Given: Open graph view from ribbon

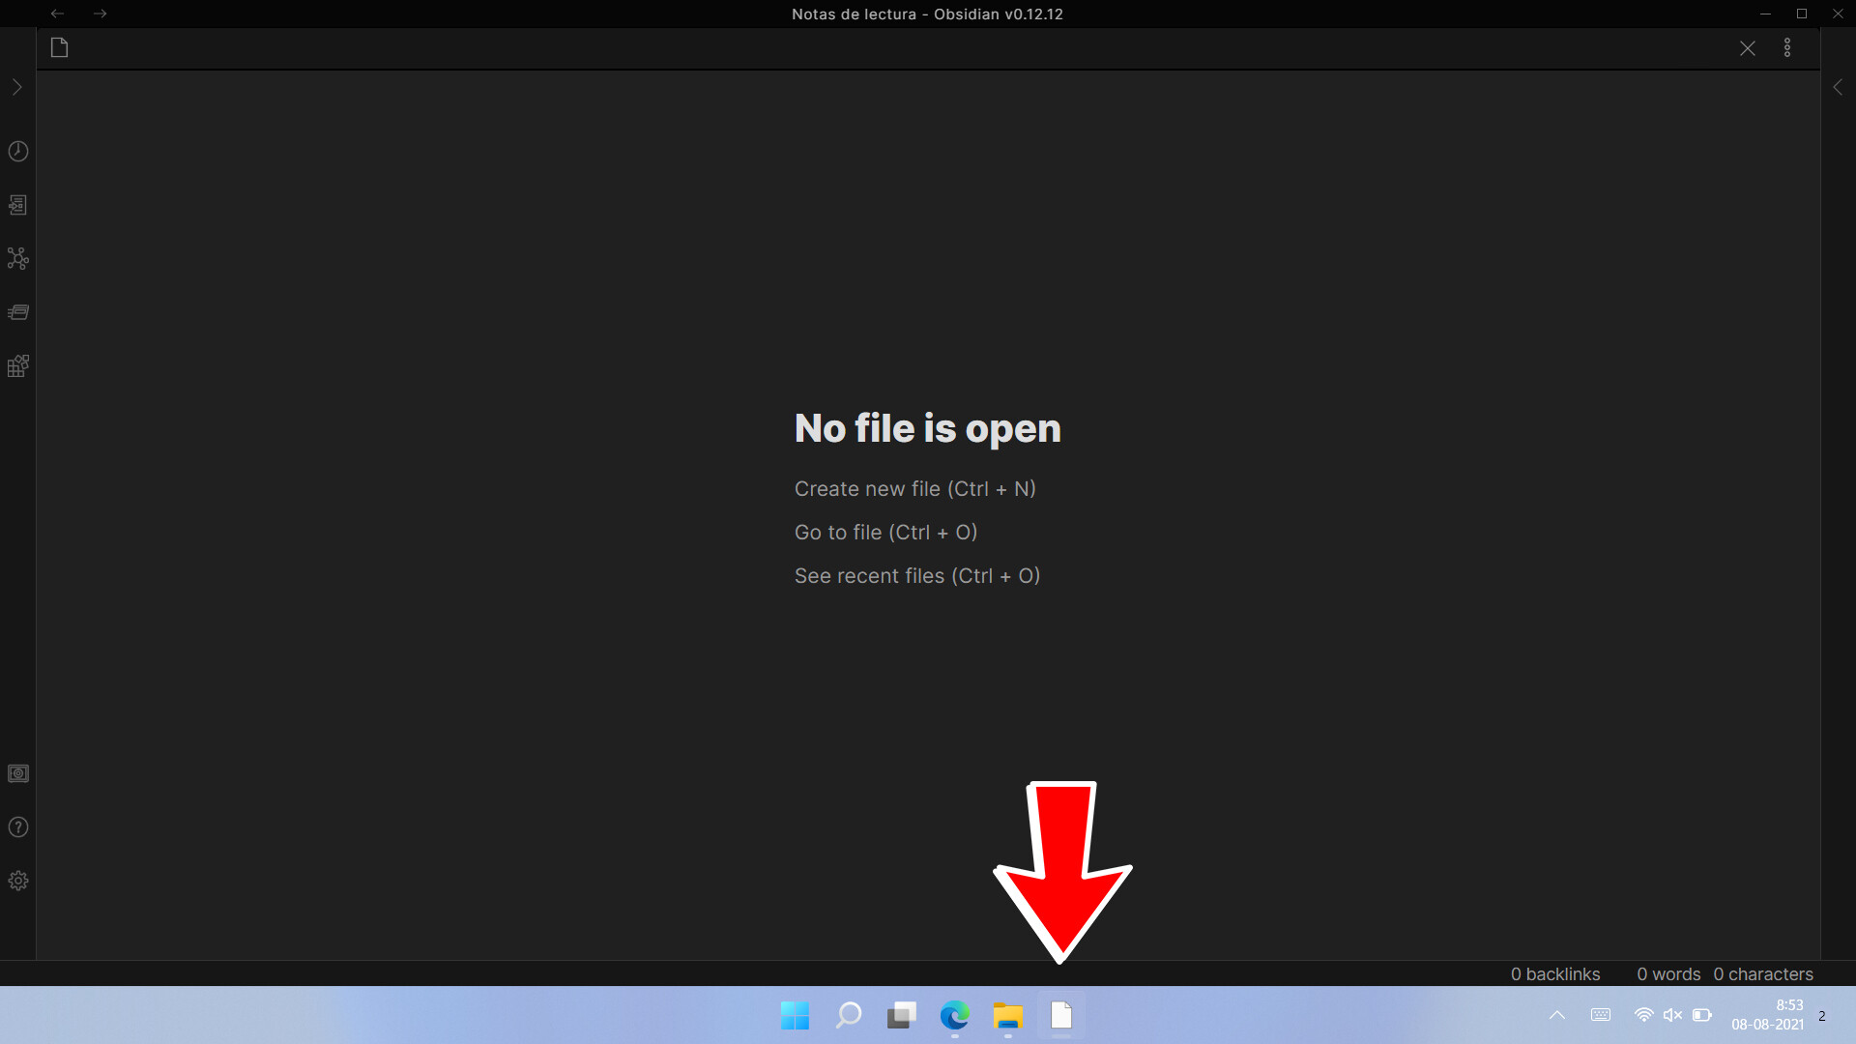Looking at the screenshot, I should (18, 258).
